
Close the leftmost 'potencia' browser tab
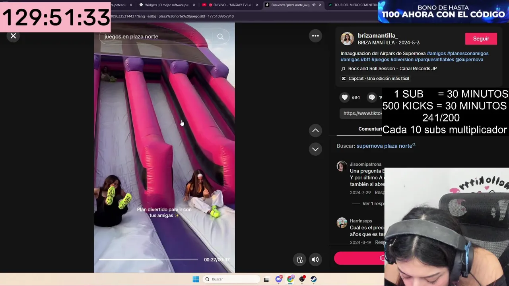click(131, 5)
